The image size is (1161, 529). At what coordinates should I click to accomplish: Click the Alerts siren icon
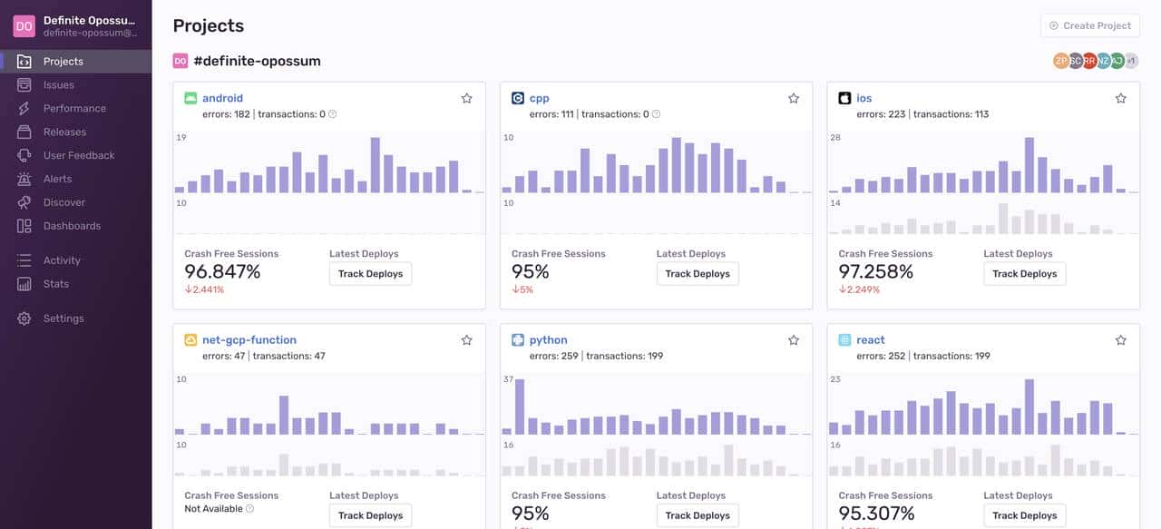(24, 180)
